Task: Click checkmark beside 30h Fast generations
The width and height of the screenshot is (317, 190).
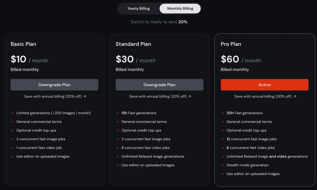Action: click(x=223, y=113)
